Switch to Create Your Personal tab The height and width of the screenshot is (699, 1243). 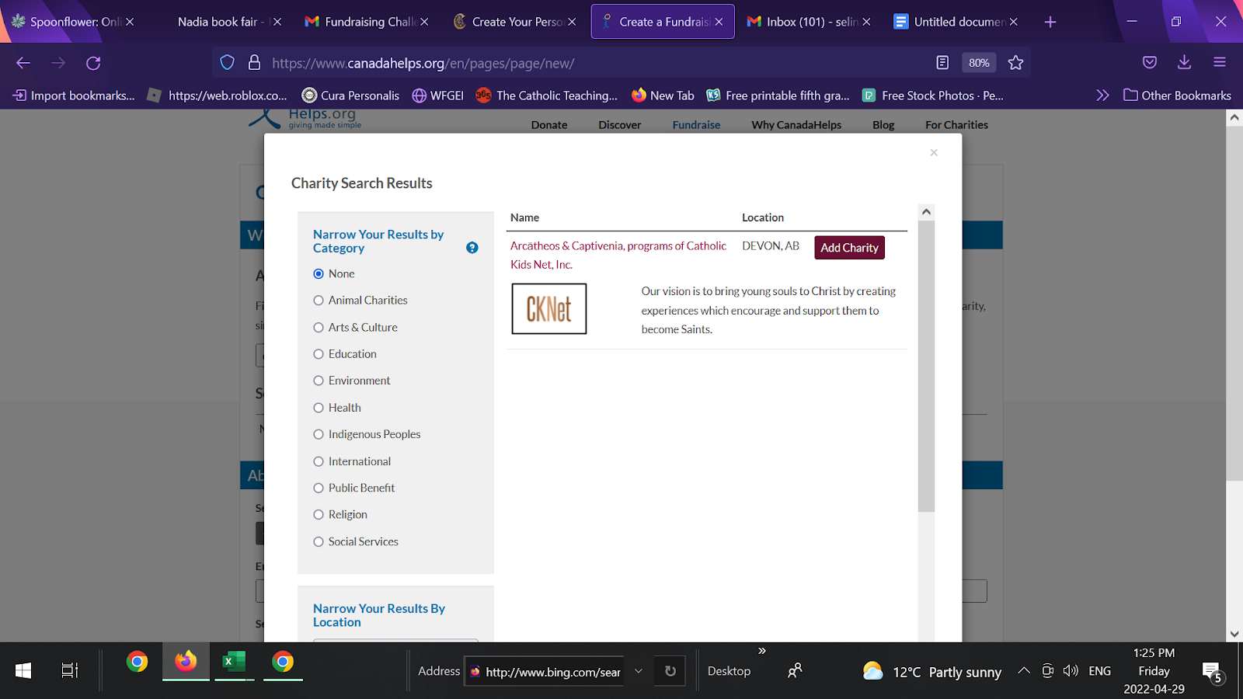[514, 22]
